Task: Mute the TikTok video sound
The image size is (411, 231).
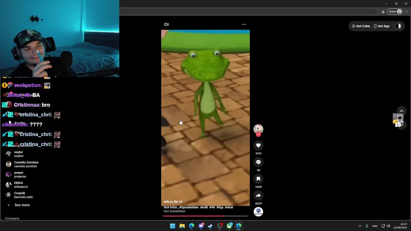Action: tap(166, 24)
